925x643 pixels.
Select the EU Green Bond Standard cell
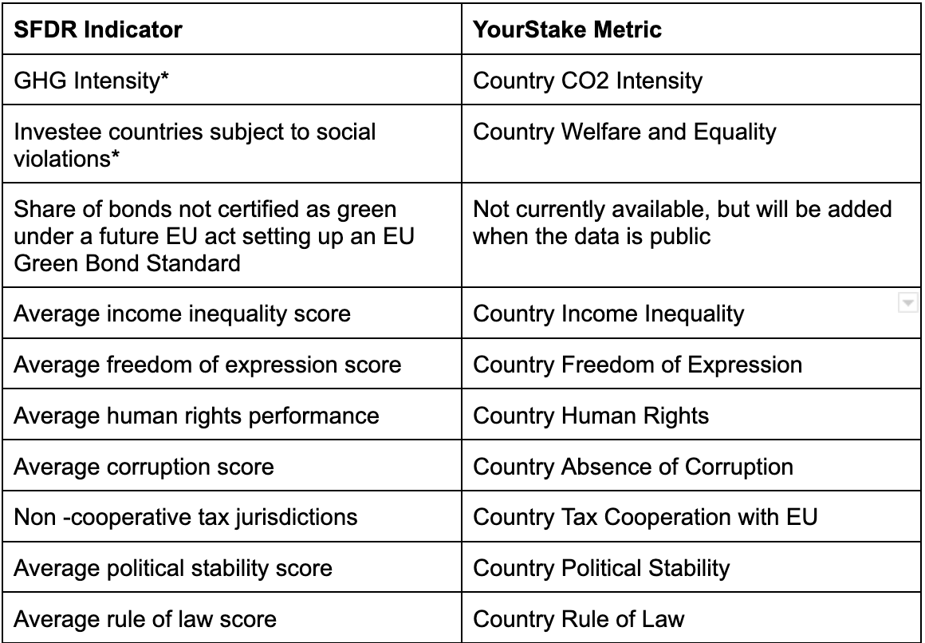[232, 235]
